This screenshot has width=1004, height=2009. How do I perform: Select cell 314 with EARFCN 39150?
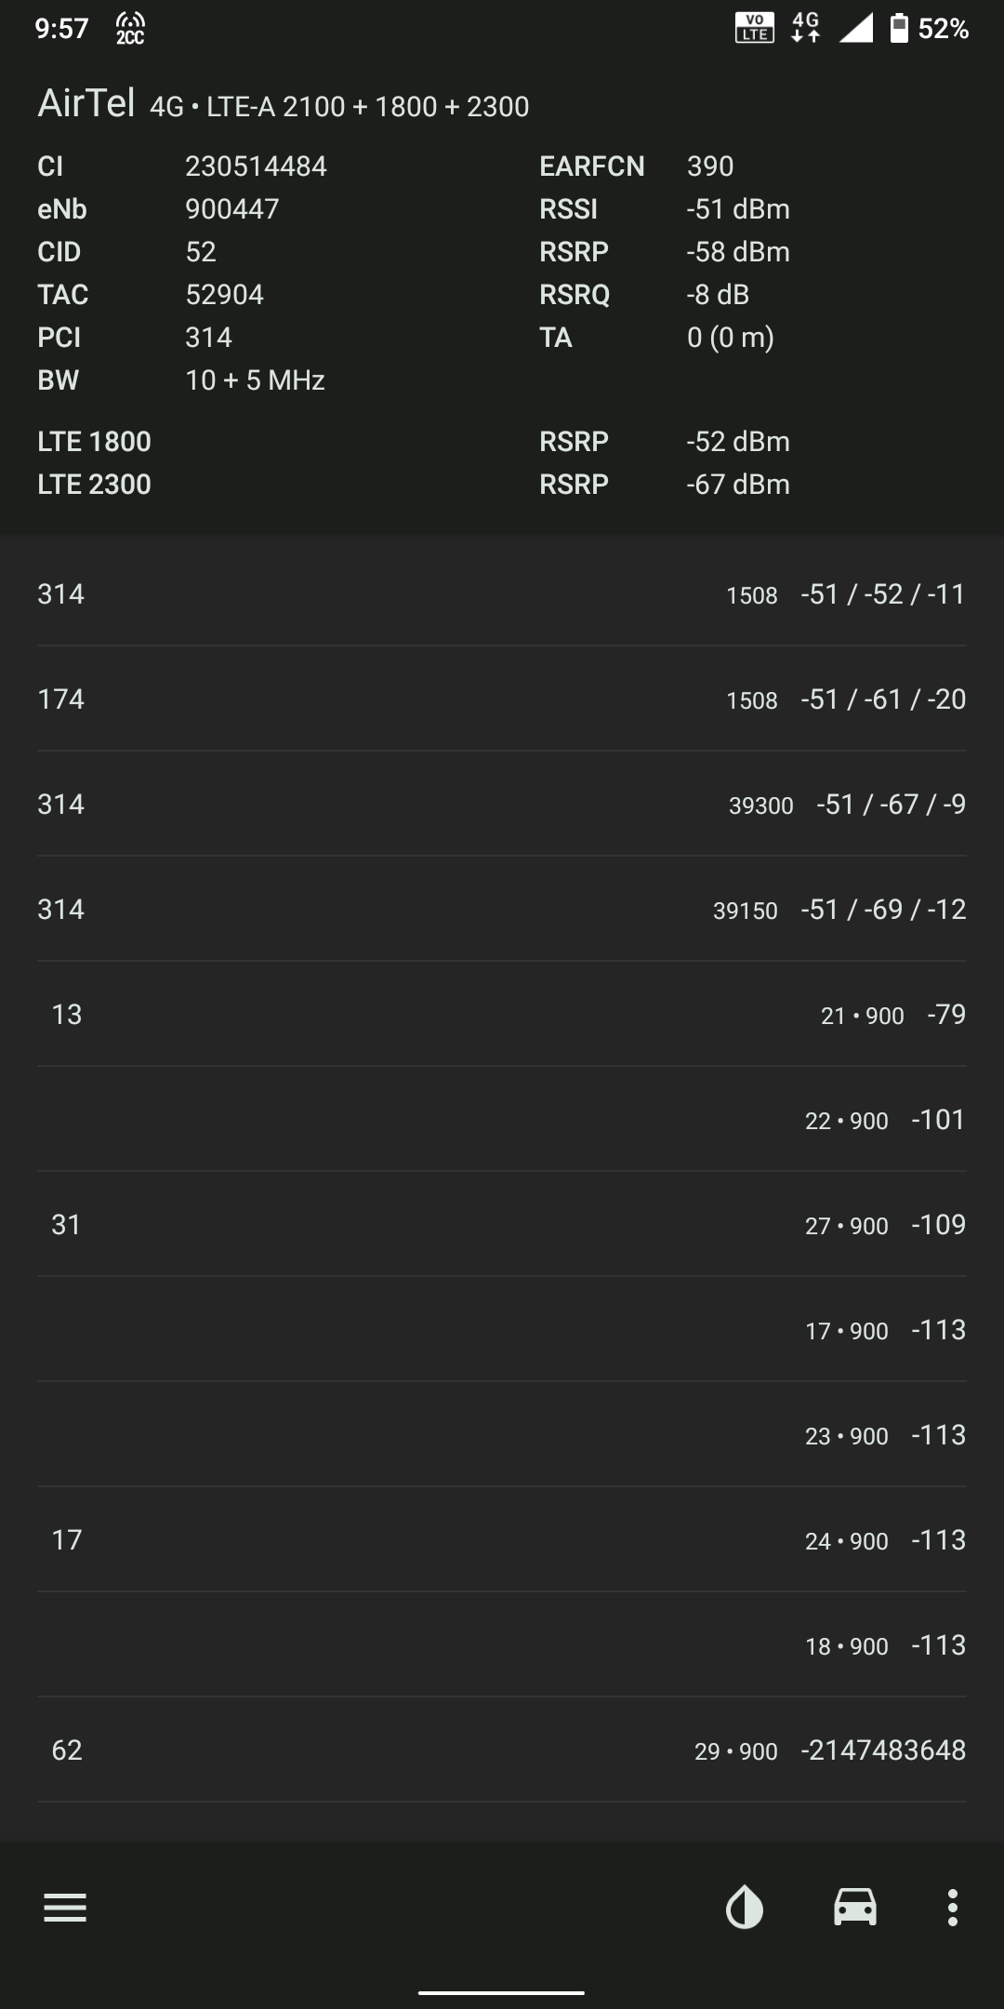[x=502, y=909]
